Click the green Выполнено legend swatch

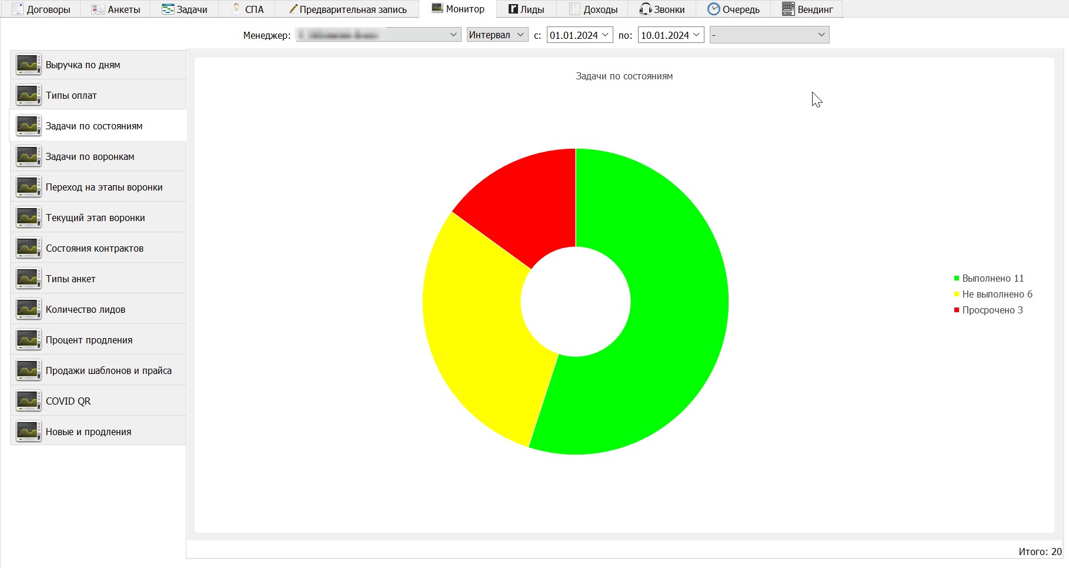(957, 278)
